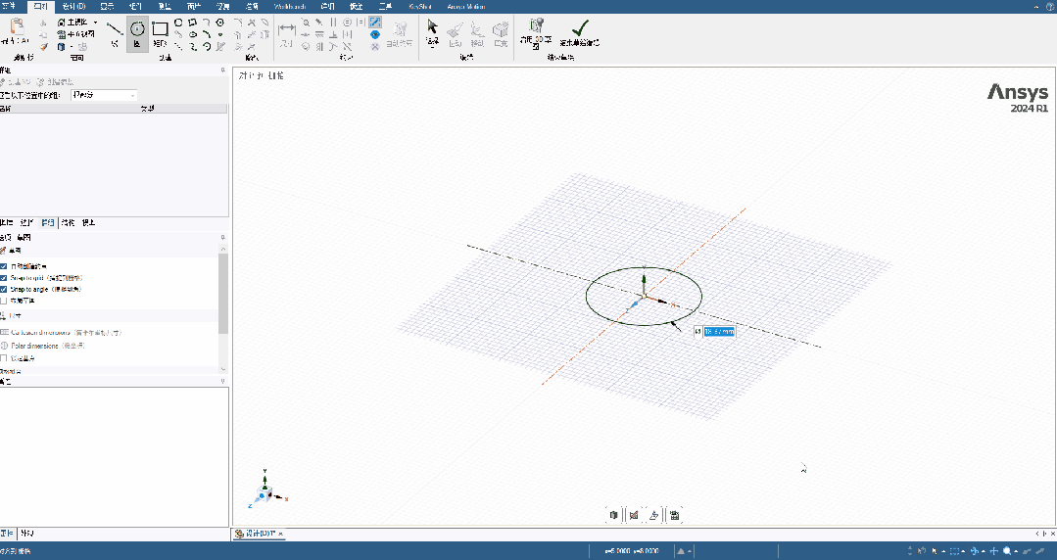Switch to the KeyShot ribbon tab
The image size is (1057, 560).
(x=419, y=6)
